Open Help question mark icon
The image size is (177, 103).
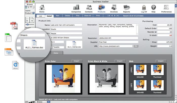click(x=153, y=7)
